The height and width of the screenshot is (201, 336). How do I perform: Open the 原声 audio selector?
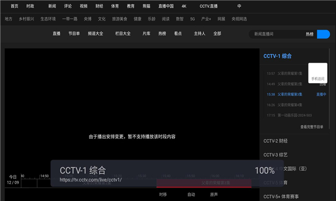click(214, 194)
